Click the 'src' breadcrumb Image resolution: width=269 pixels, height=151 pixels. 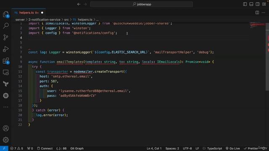point(66,20)
